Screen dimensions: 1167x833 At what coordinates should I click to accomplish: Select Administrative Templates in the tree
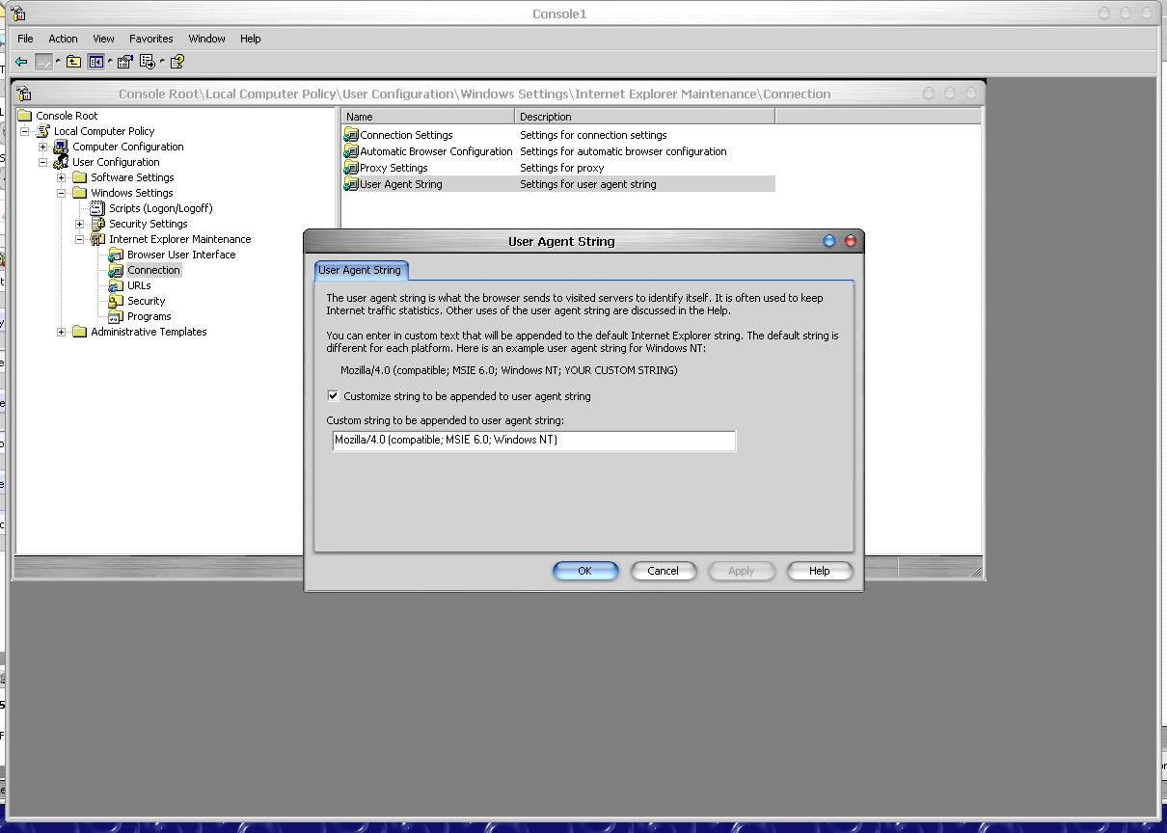[149, 332]
